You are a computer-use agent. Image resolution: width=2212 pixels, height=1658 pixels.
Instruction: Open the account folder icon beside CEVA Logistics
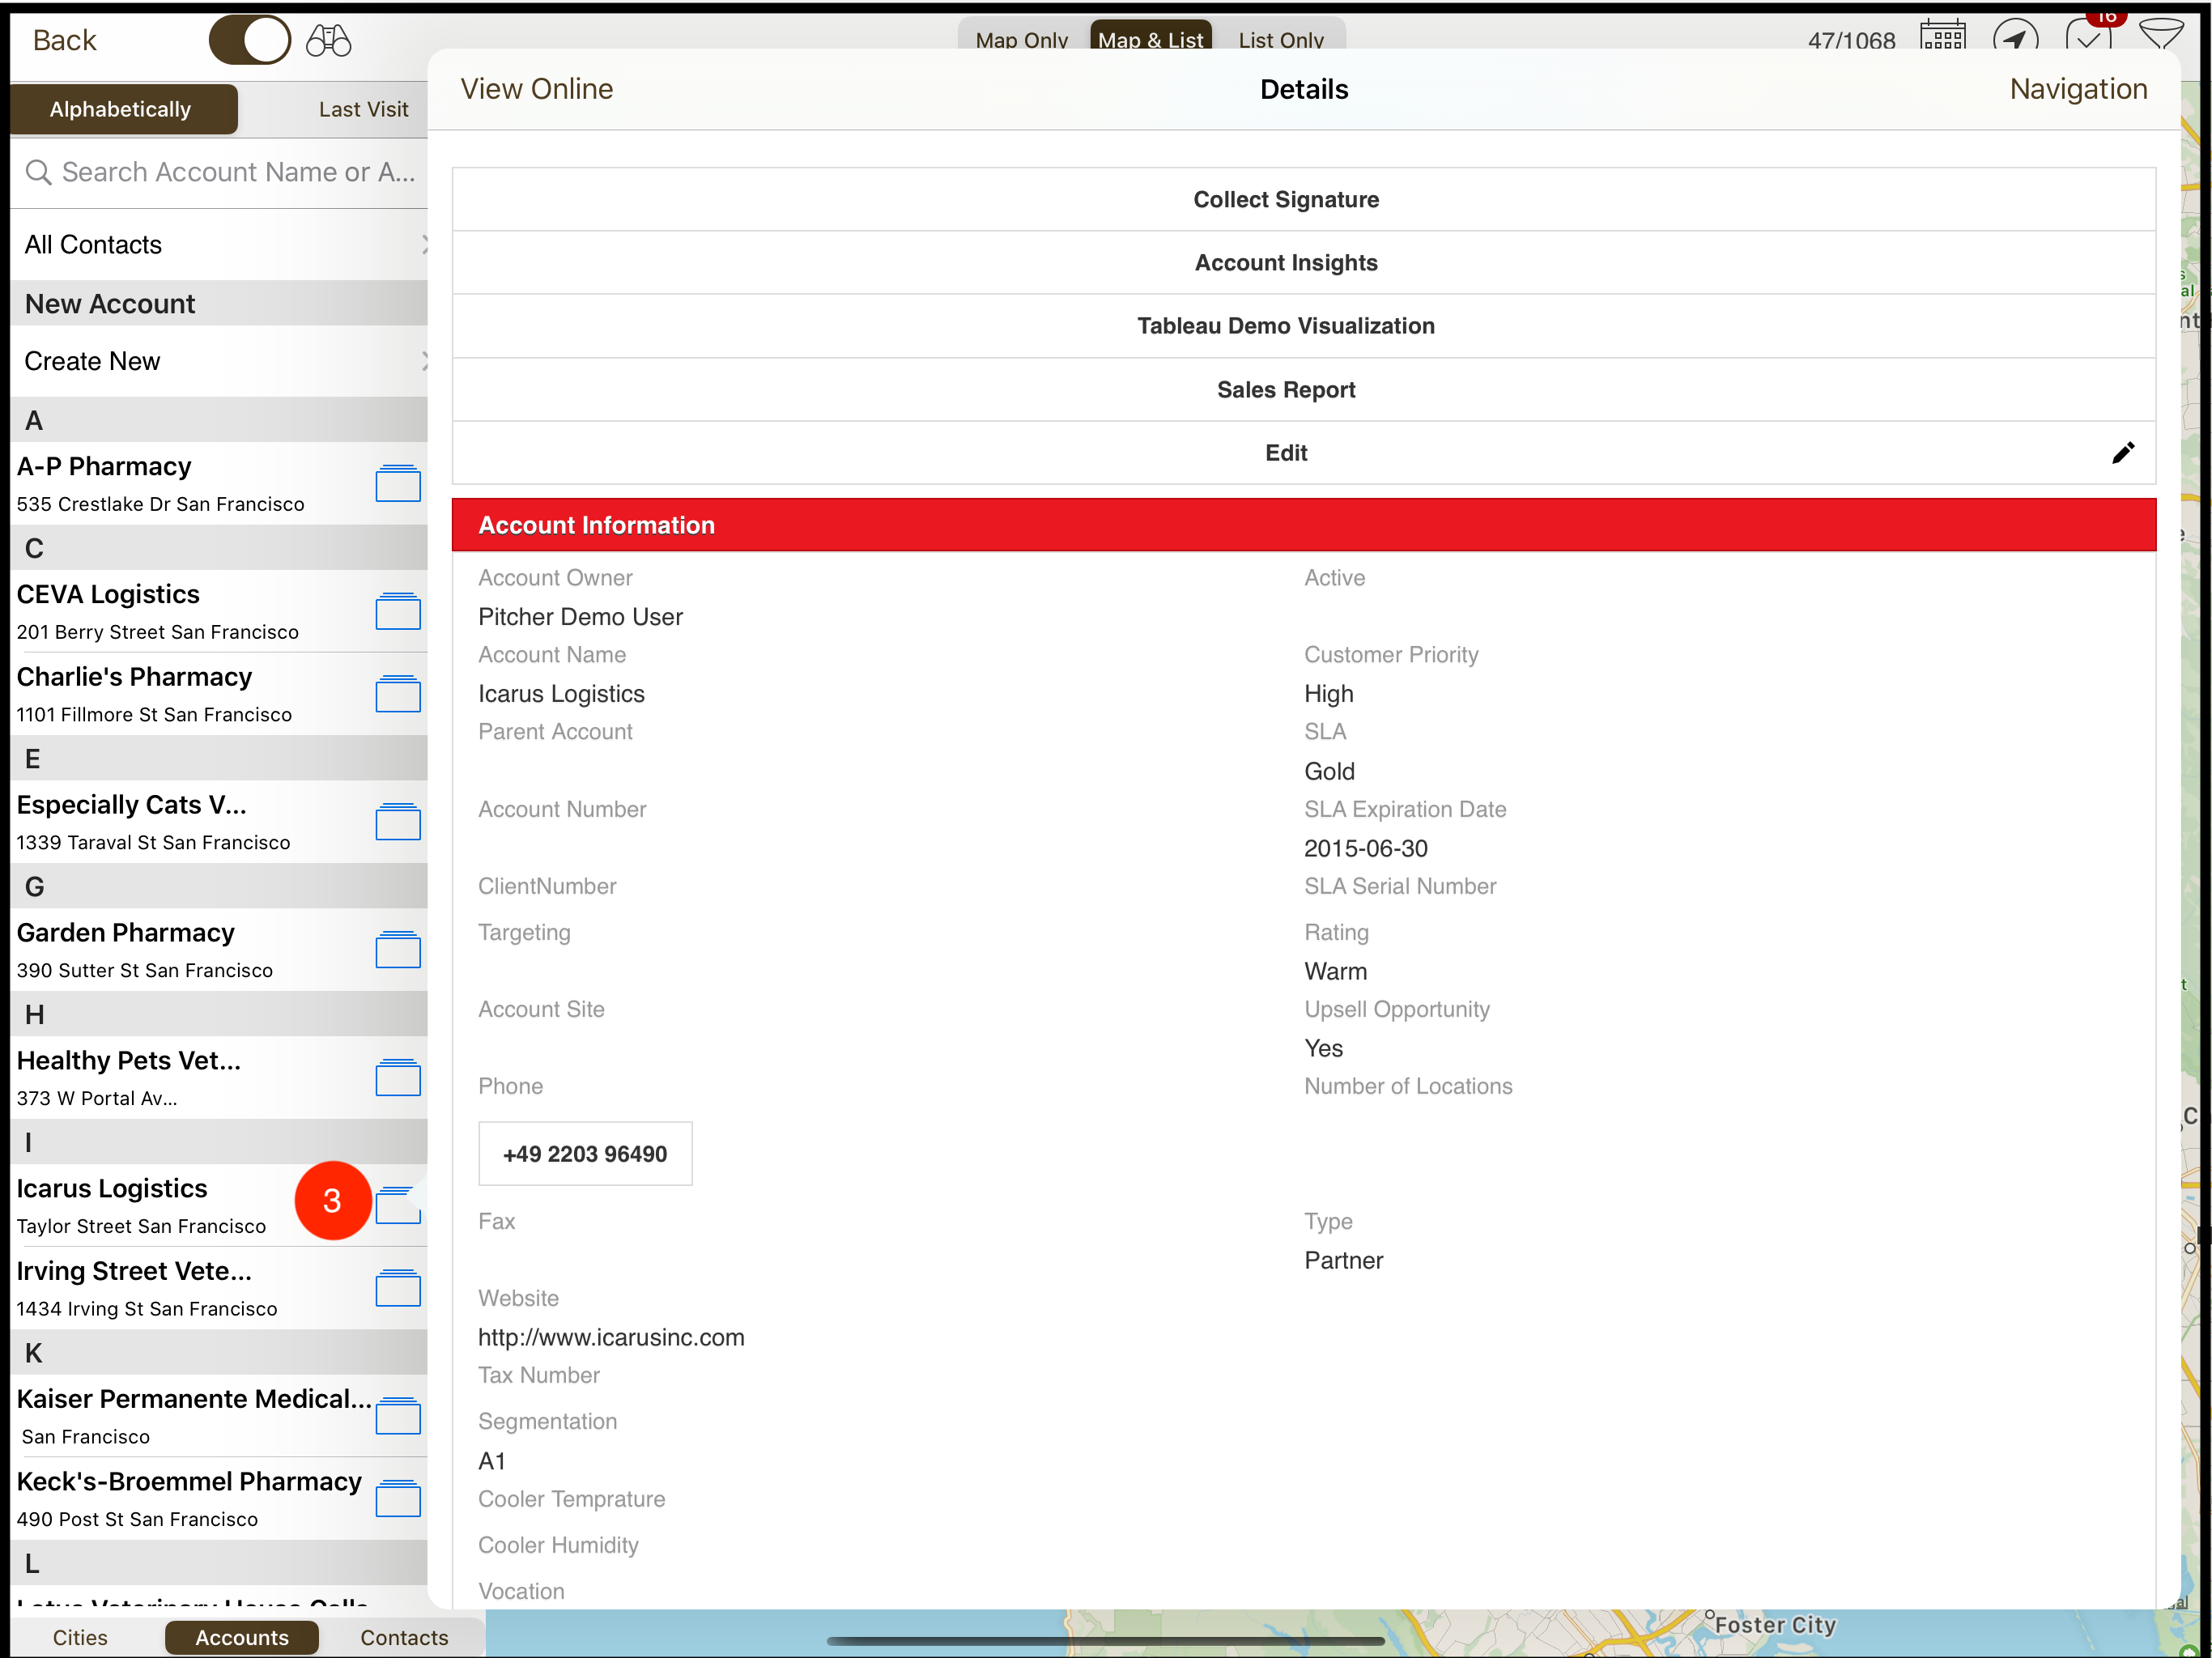tap(398, 611)
